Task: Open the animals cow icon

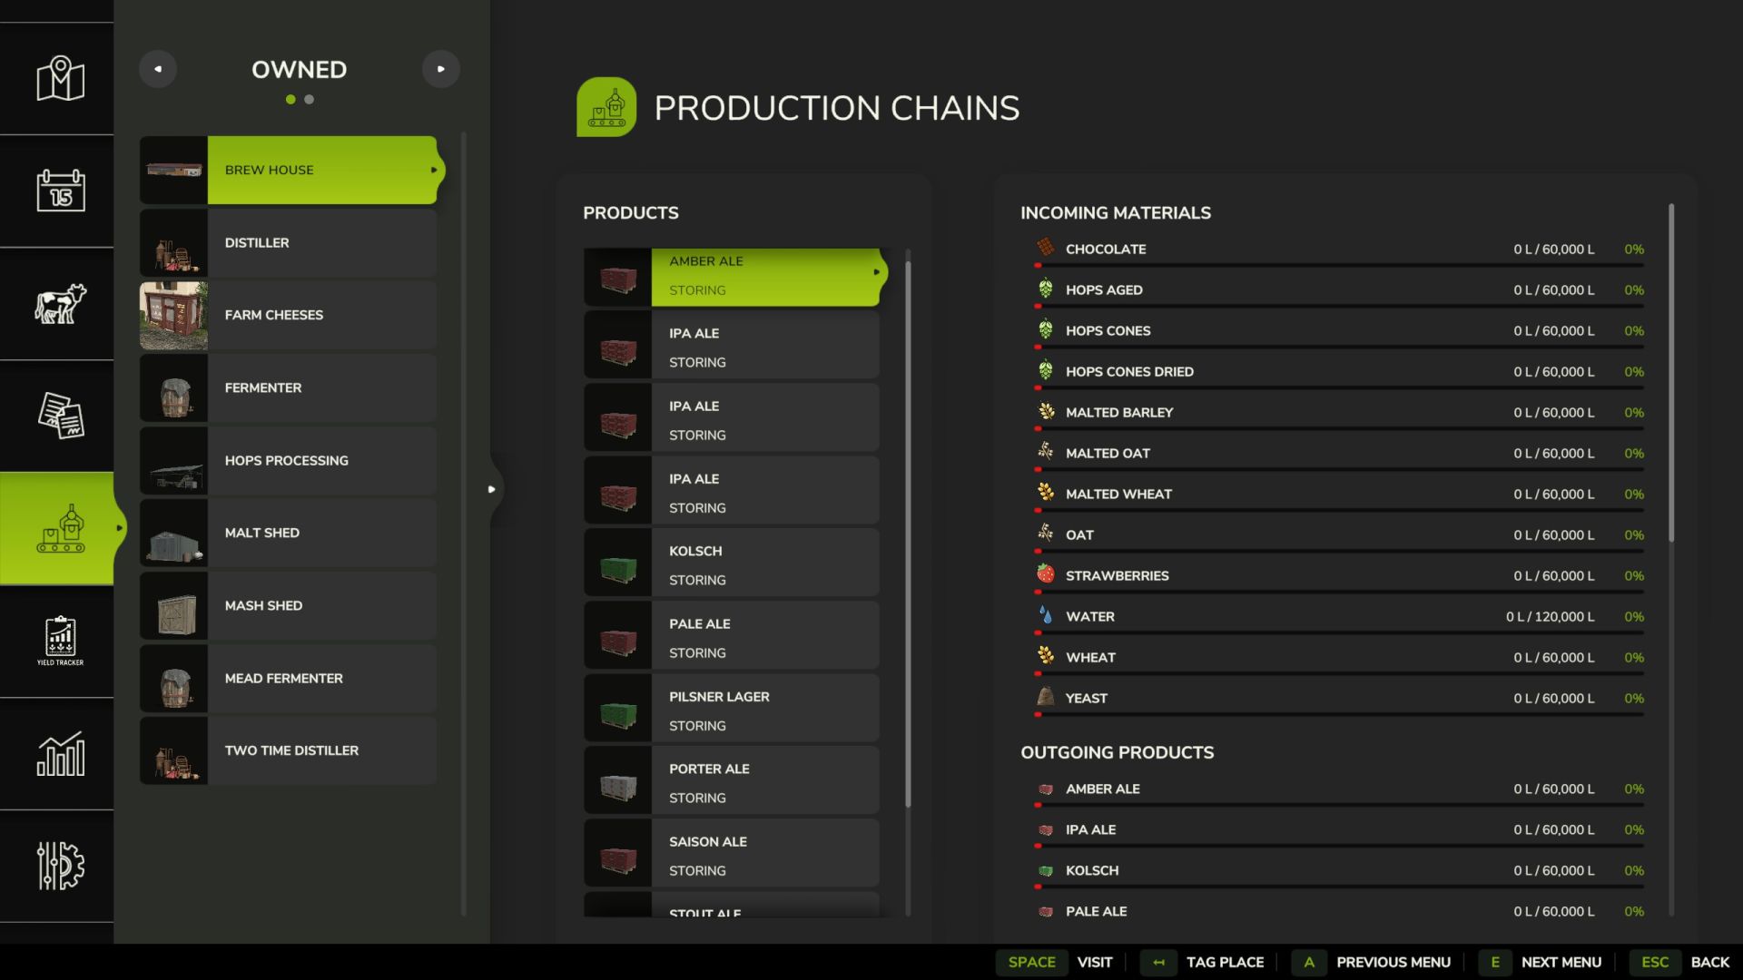Action: [x=60, y=303]
